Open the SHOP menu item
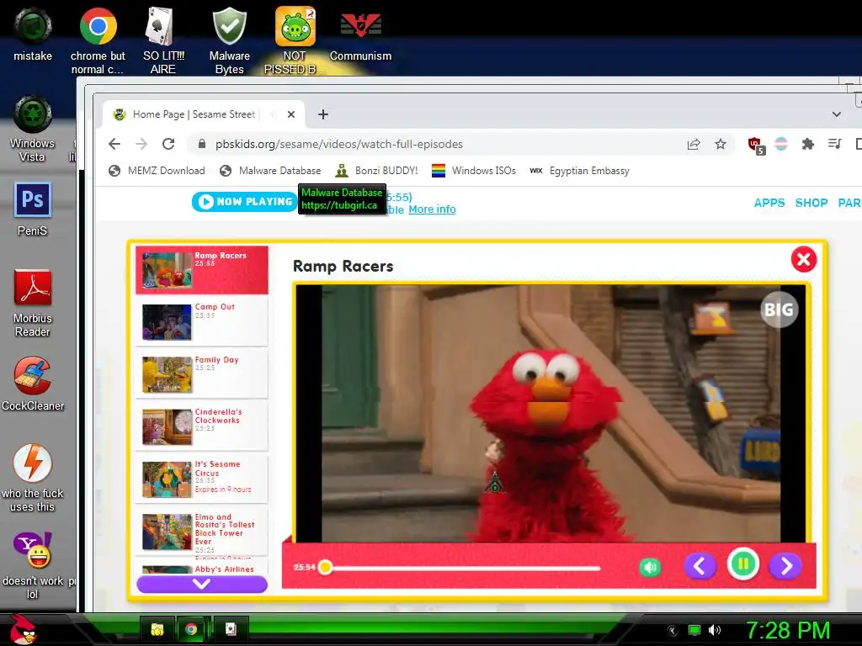Screen dimensions: 862x646 [x=811, y=203]
